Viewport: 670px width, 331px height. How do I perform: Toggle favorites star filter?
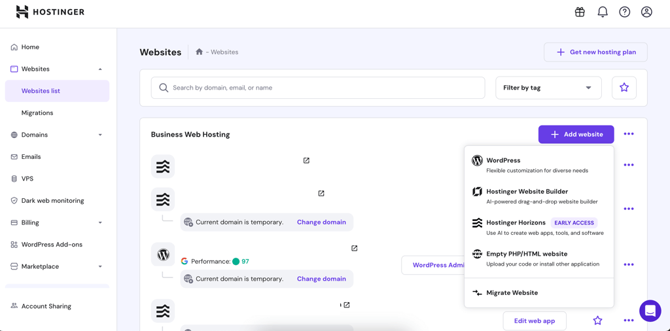[x=624, y=88]
